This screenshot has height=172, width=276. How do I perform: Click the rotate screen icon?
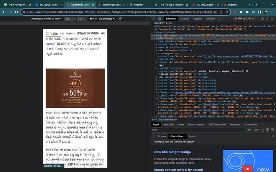[x=120, y=18]
